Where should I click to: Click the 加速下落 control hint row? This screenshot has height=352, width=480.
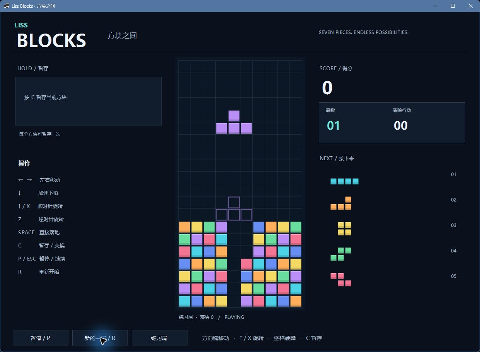38,193
